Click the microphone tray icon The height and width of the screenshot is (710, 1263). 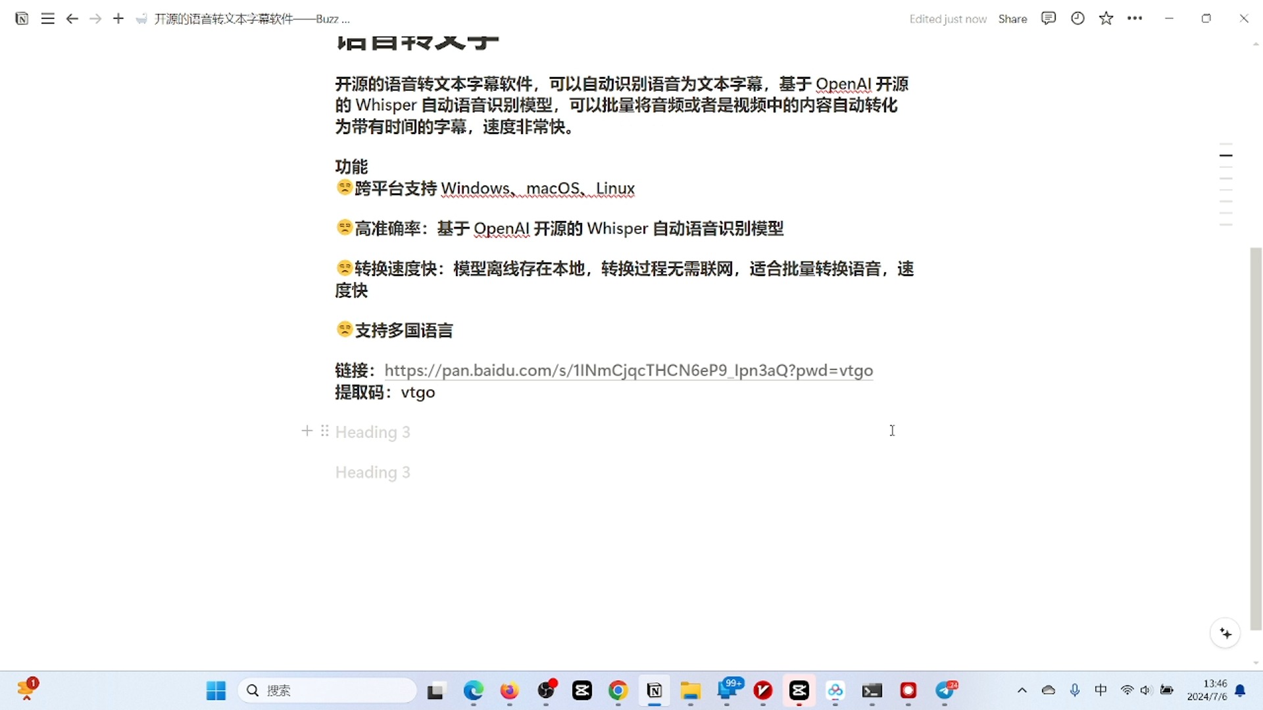tap(1075, 690)
